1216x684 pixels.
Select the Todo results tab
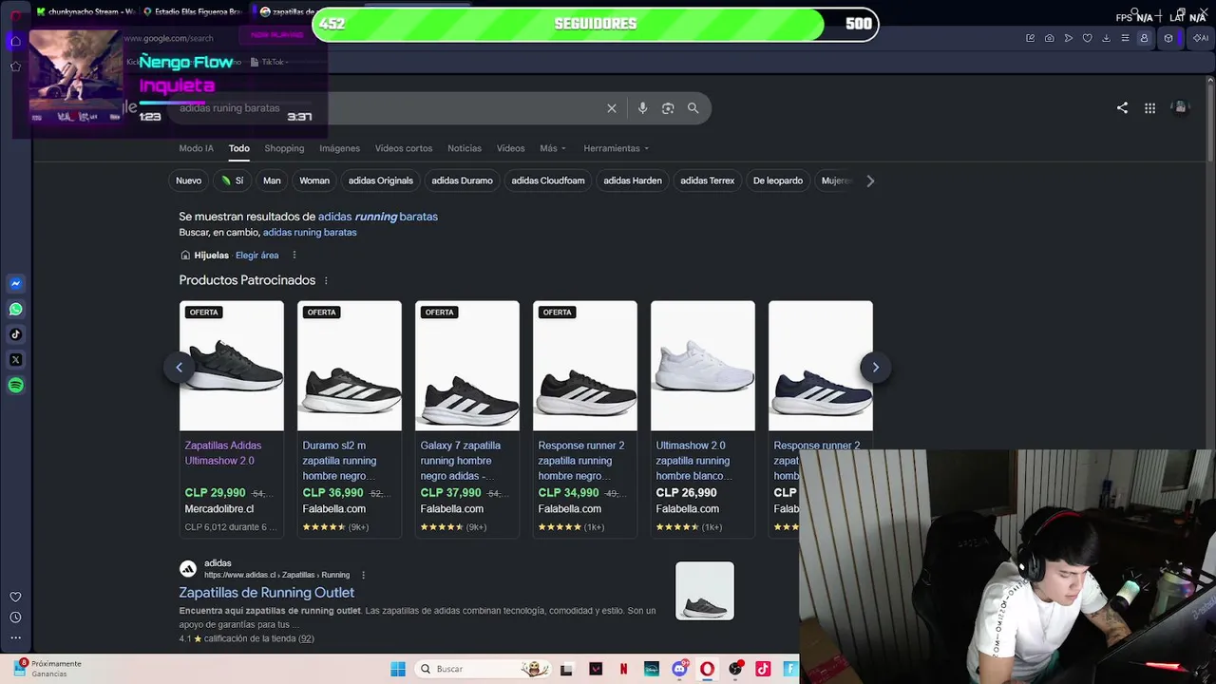238,148
